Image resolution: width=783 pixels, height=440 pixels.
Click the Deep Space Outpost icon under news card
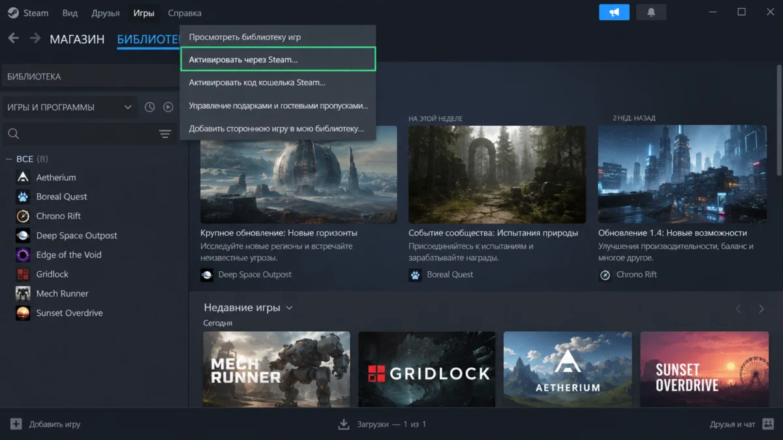(x=207, y=275)
